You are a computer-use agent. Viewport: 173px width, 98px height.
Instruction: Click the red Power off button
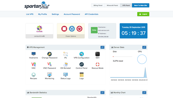[x=79, y=29]
